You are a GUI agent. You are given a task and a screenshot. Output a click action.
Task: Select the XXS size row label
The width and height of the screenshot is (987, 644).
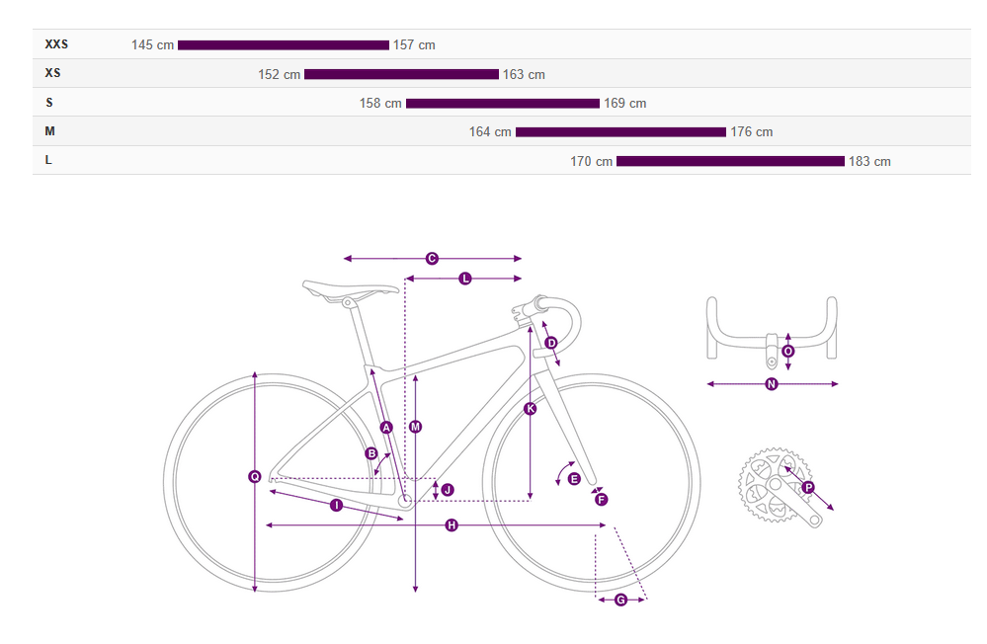click(56, 44)
